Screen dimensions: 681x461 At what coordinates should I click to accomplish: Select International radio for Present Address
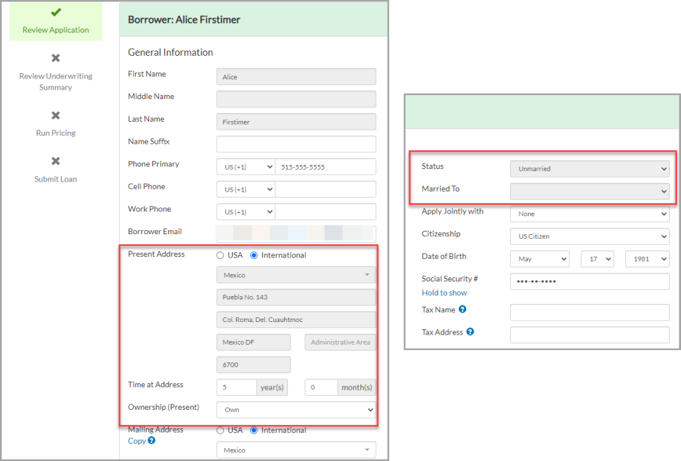coord(254,255)
